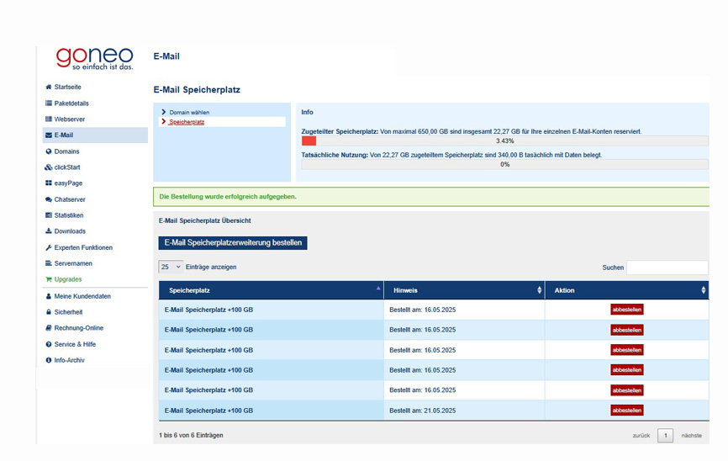
Task: Open Paketdetails in the sidebar
Action: point(71,103)
